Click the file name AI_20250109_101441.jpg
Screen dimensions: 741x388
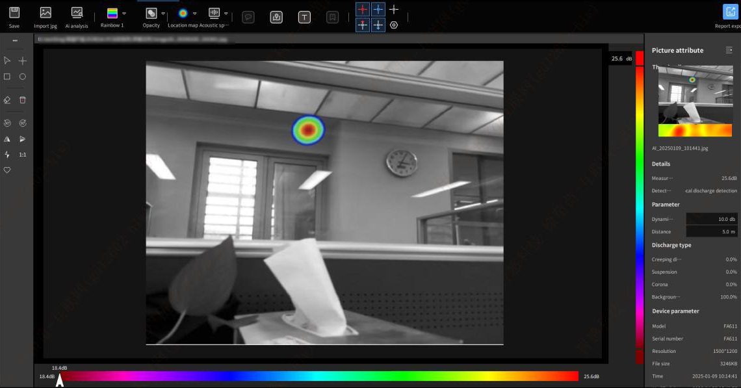[680, 148]
